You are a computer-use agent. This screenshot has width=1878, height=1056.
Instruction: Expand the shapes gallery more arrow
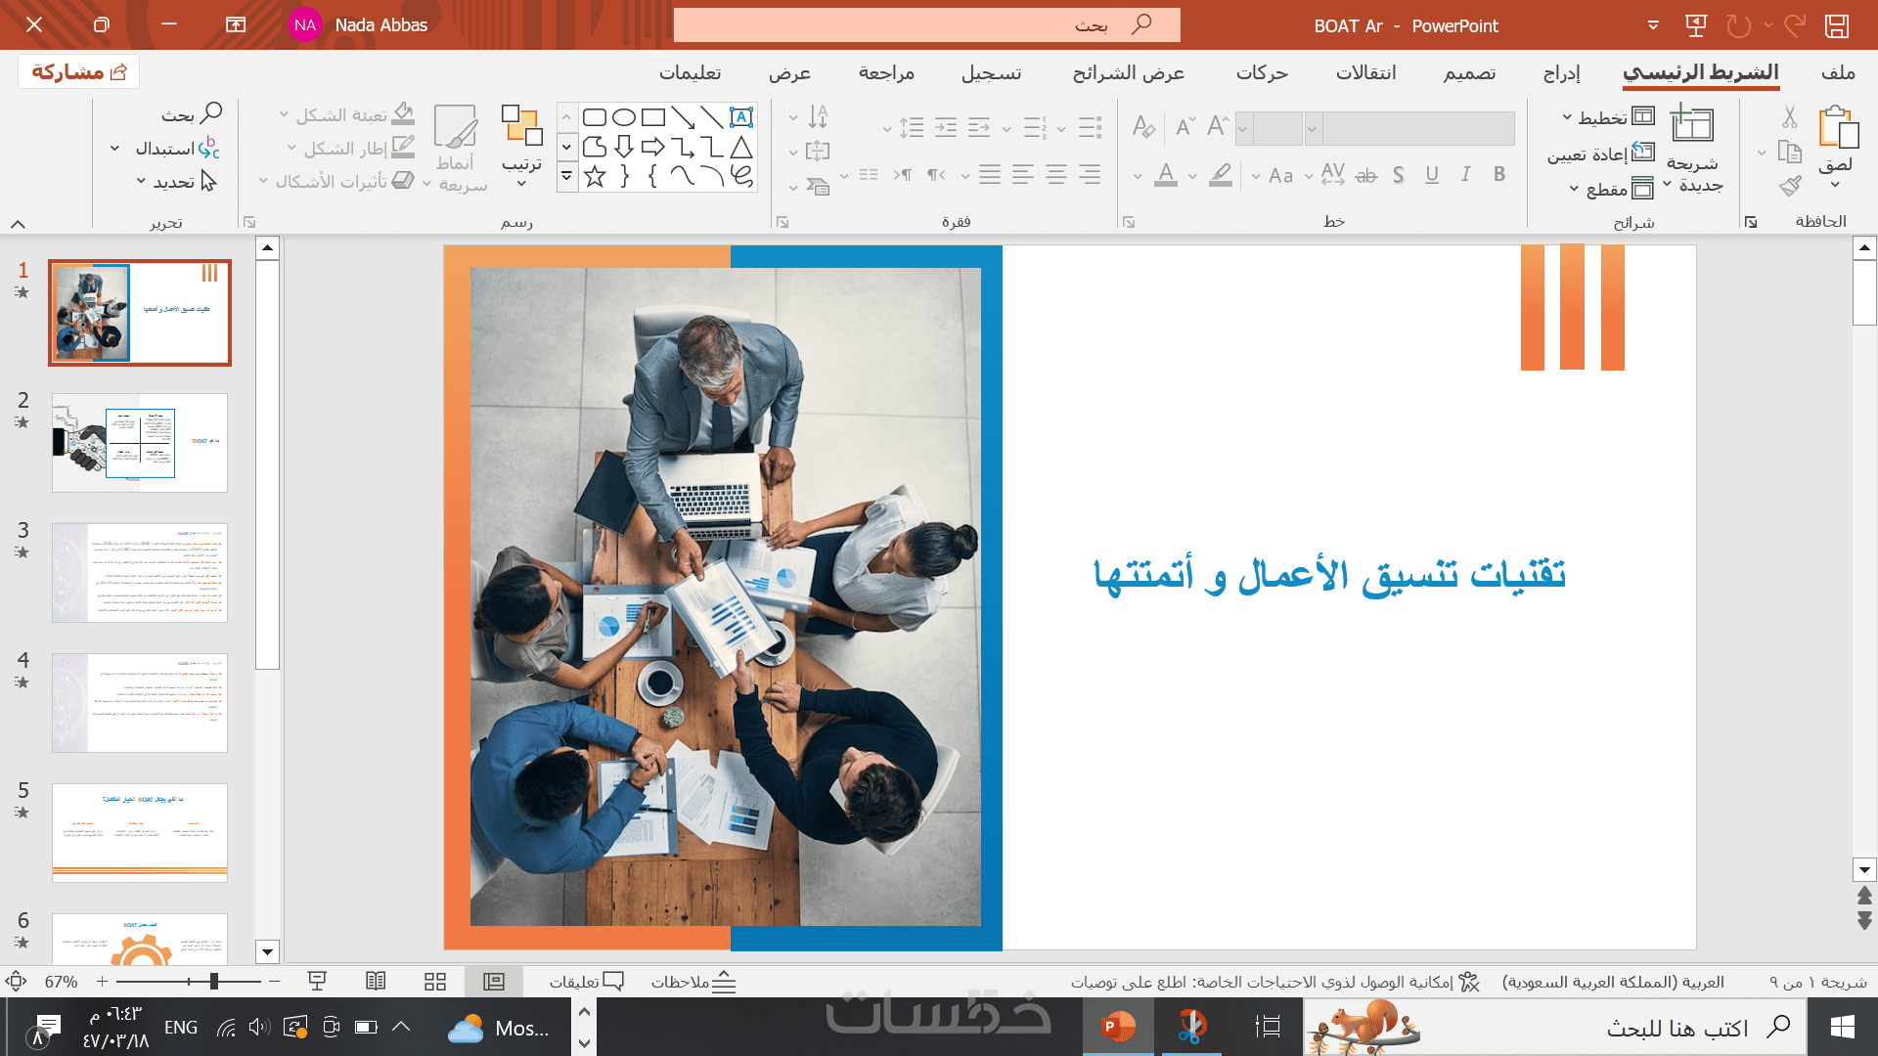[566, 177]
